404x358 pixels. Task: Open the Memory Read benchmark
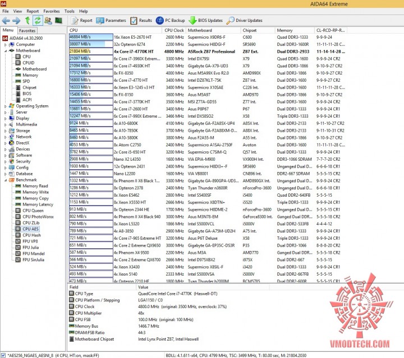[31, 186]
